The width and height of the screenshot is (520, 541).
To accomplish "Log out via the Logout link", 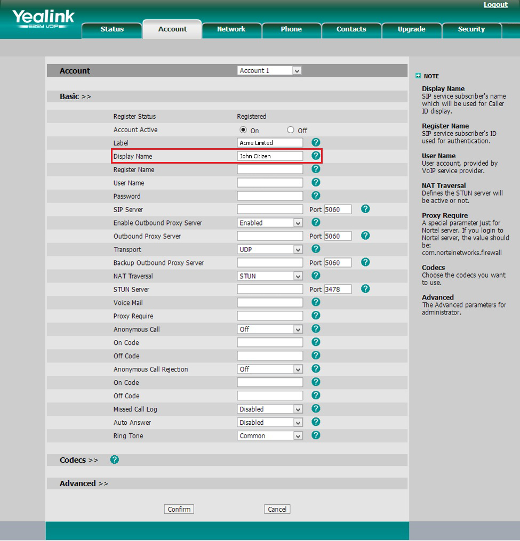I will point(495,5).
